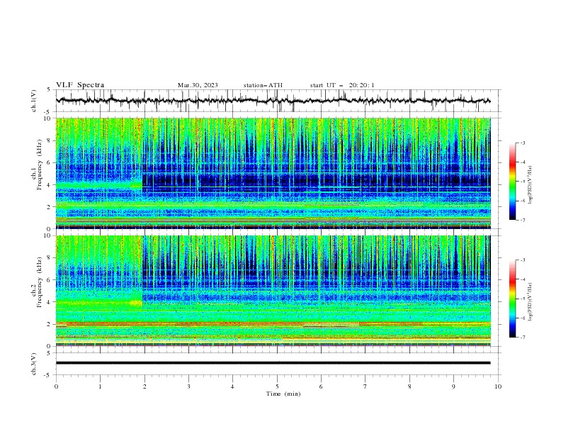The image size is (561, 434).
Task: Click the ch.2 spectrogram color scale bar
Action: coord(512,299)
